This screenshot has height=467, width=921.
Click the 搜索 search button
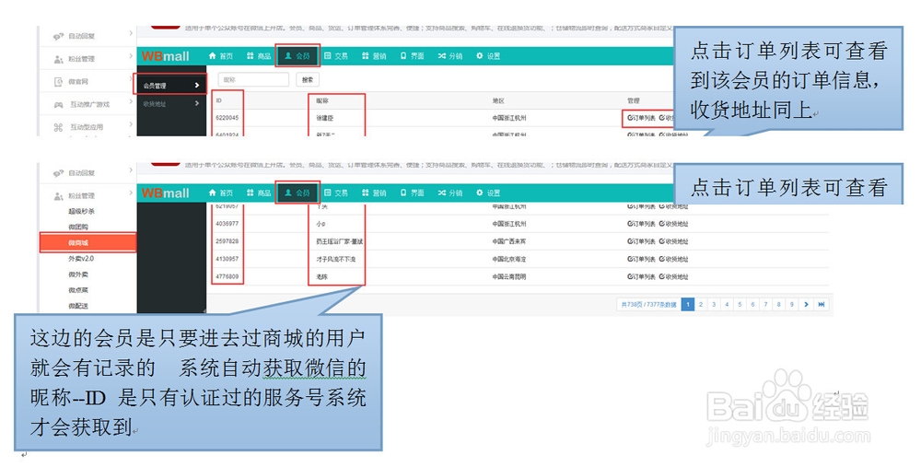[x=308, y=80]
